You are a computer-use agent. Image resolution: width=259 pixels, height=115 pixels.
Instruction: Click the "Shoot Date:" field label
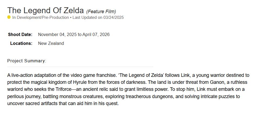(20, 35)
